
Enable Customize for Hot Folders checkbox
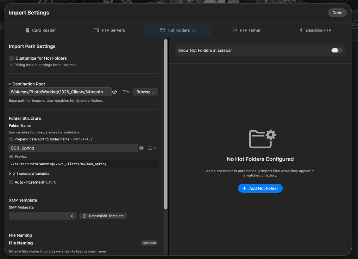pyautogui.click(x=11, y=58)
